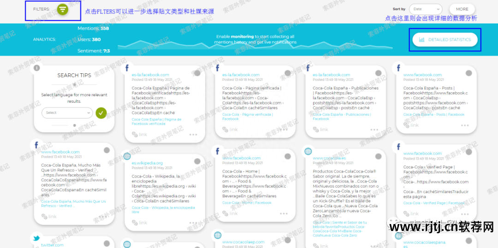Click the bar chart icon in Detailed Statistics

421,40
